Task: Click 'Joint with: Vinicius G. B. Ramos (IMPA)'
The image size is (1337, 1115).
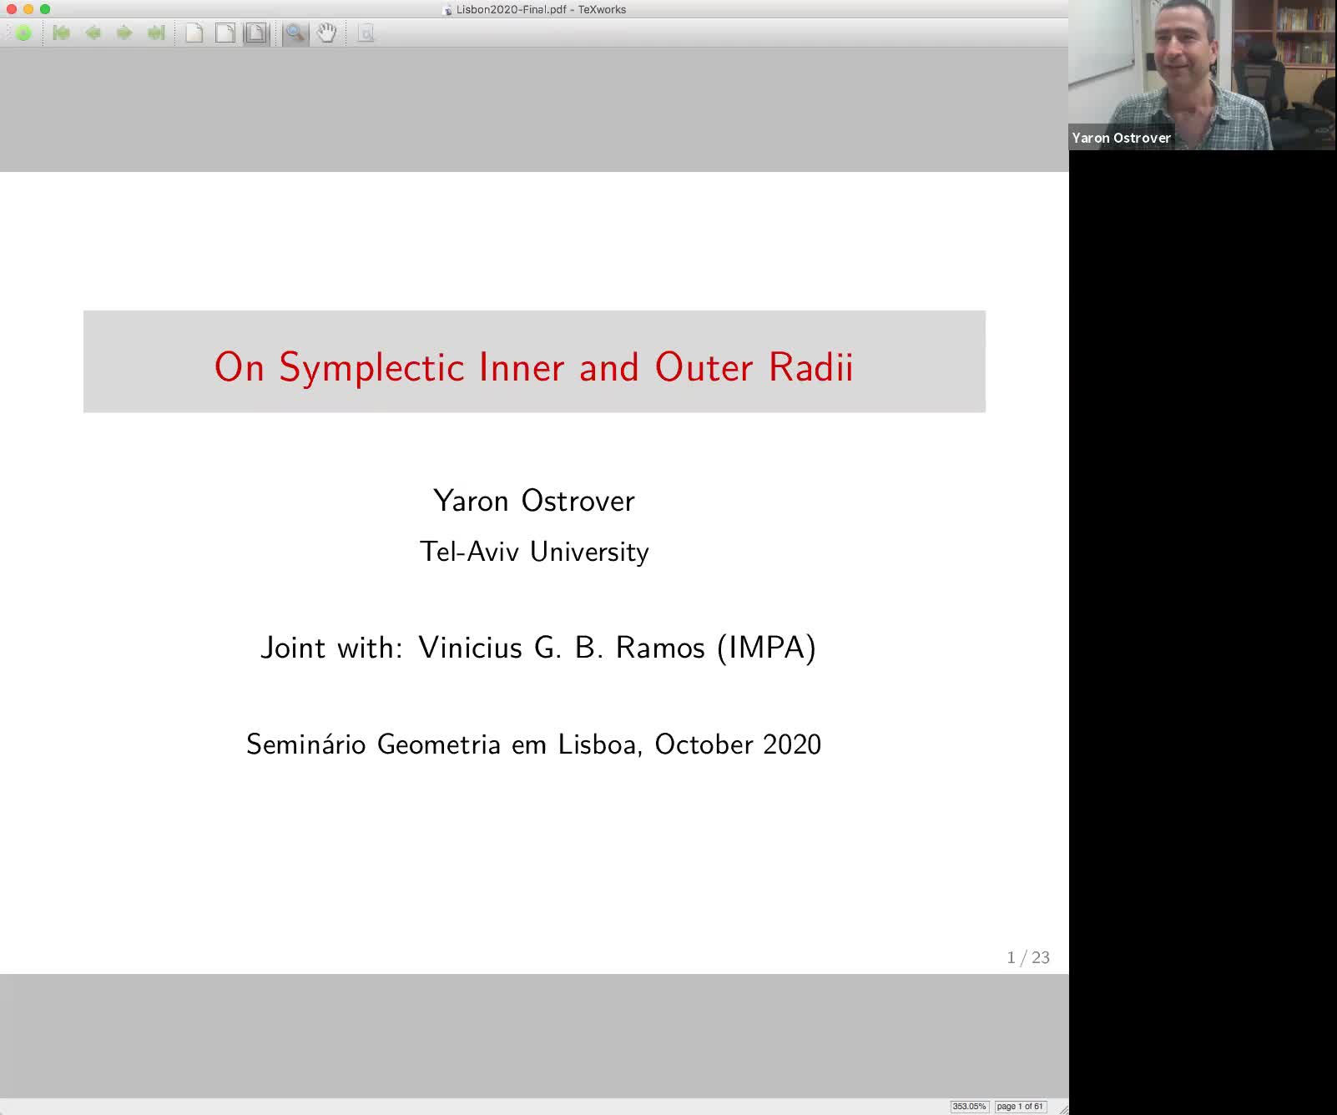Action: pos(538,648)
